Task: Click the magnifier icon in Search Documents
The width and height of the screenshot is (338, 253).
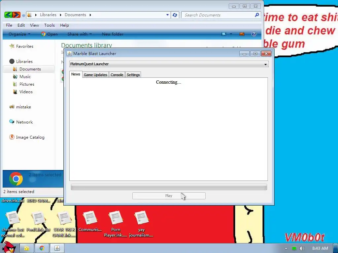Action: [257, 15]
